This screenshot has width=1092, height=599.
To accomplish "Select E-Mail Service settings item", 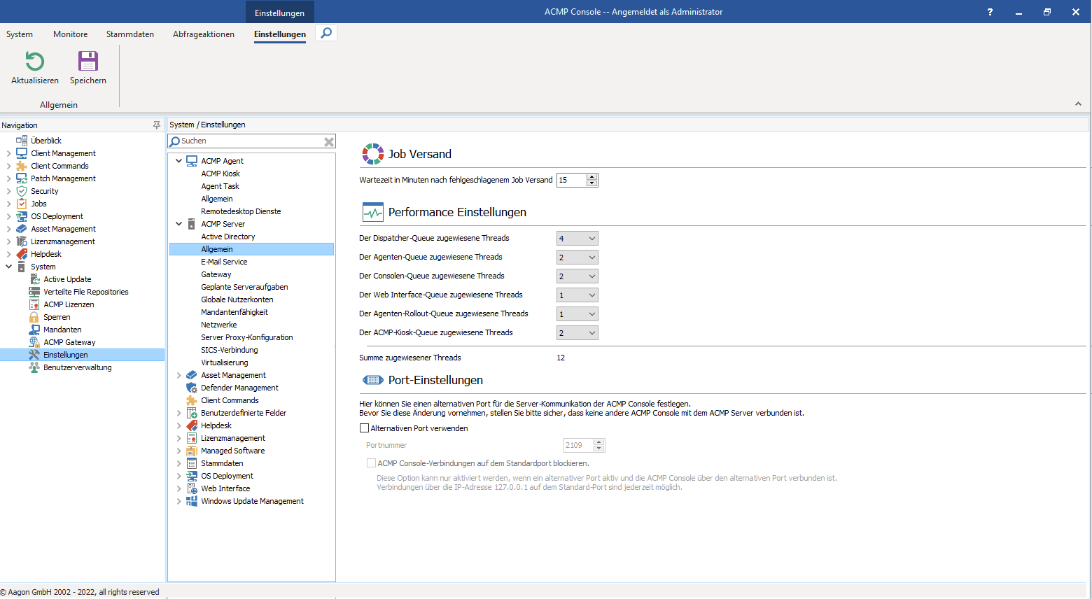I will tap(224, 262).
